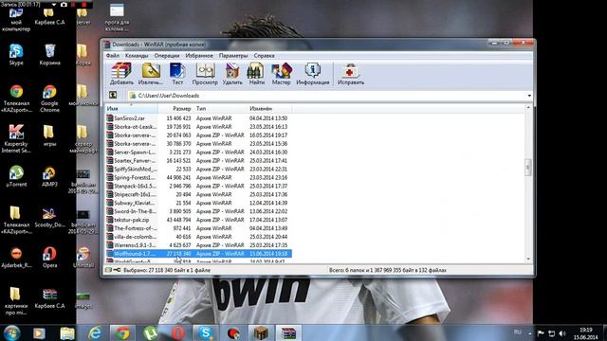Click the drive/key icon in WinRAR status bar

[113, 270]
